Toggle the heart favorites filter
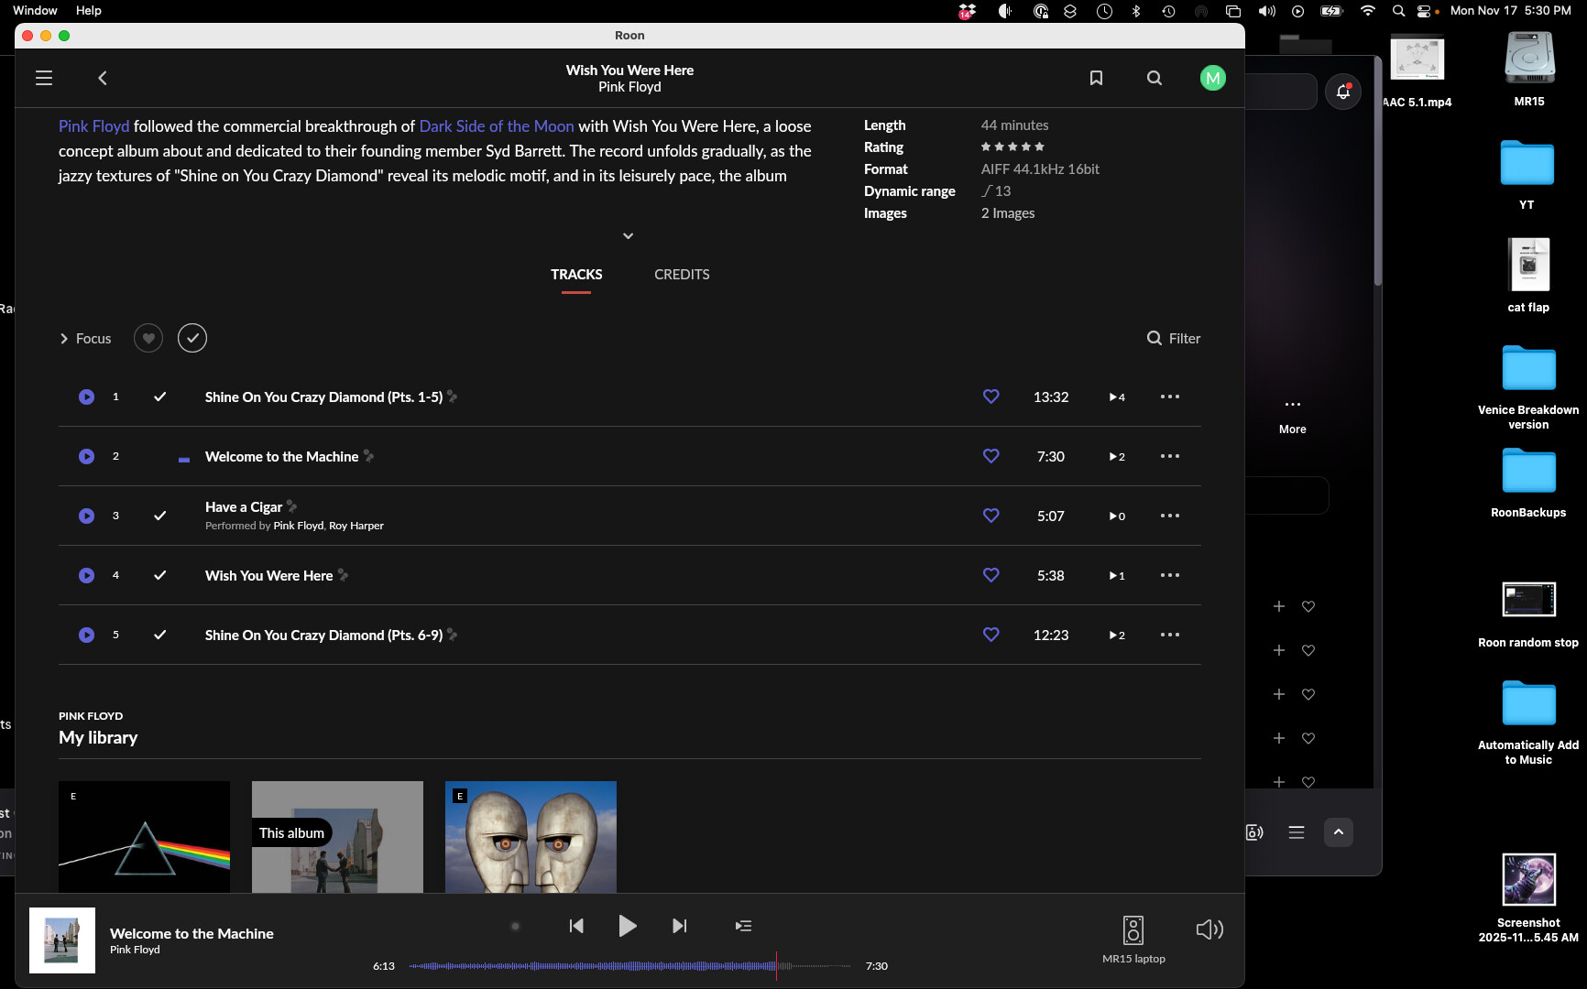Screen dimensions: 1587x989 coord(148,338)
